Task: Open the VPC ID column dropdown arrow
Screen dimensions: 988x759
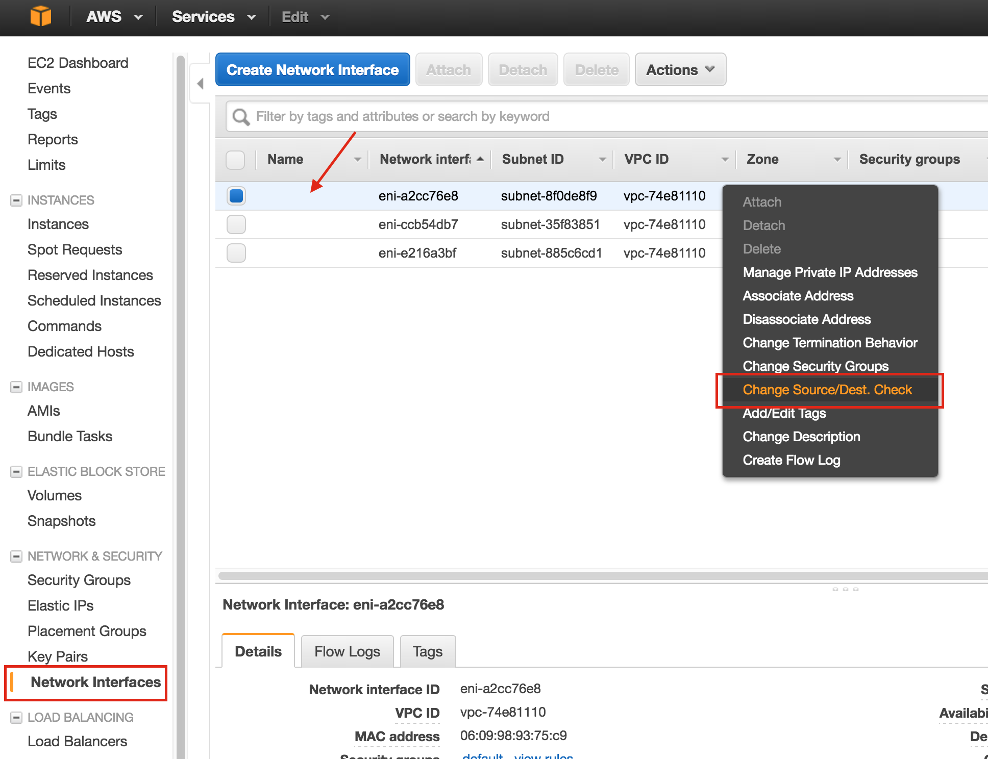Action: [x=725, y=160]
